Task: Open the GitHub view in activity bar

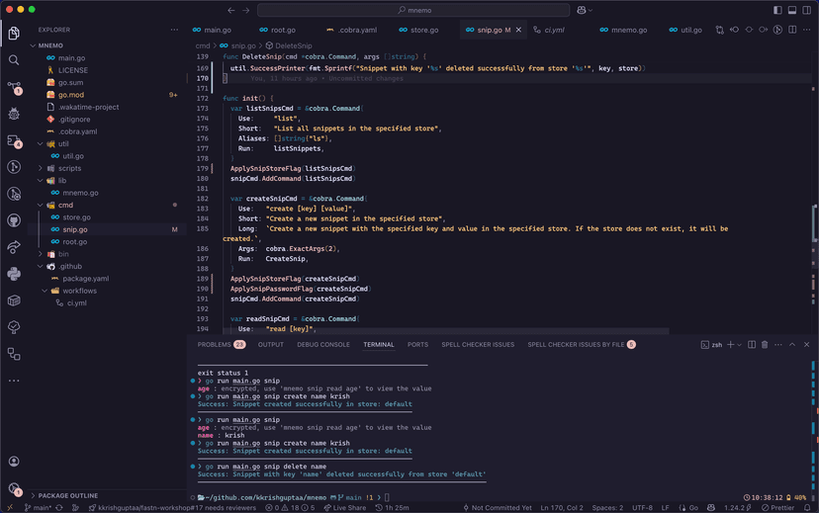Action: pos(14,220)
